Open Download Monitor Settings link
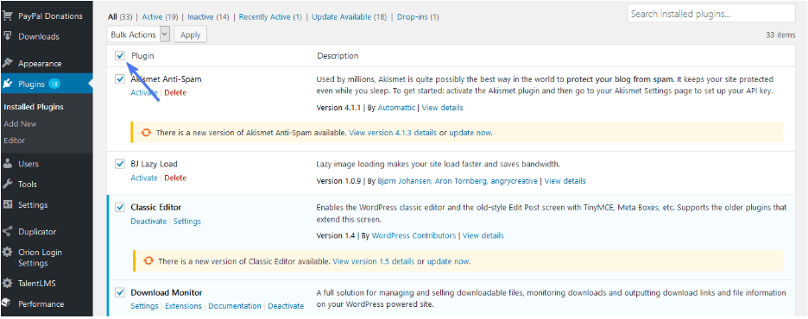The image size is (808, 319). (x=144, y=305)
